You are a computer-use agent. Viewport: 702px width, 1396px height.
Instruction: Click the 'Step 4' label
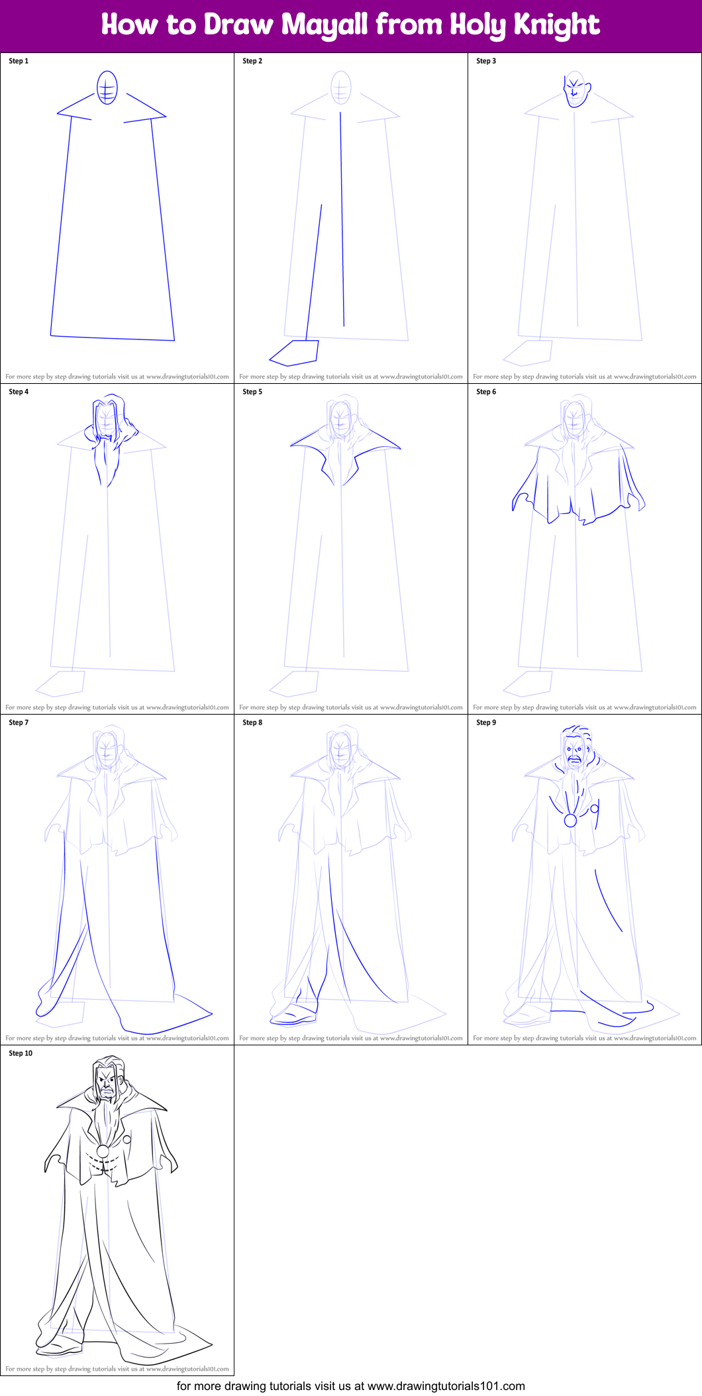pyautogui.click(x=19, y=392)
